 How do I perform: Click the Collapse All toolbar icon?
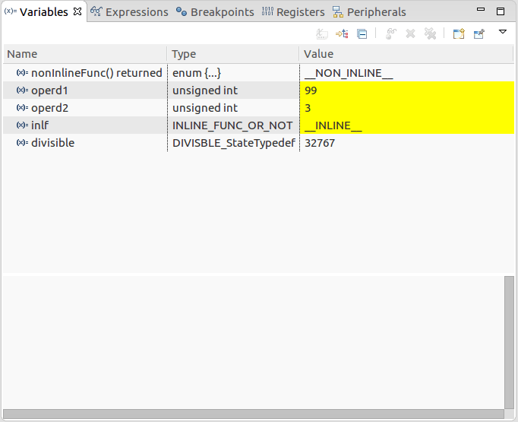click(362, 33)
